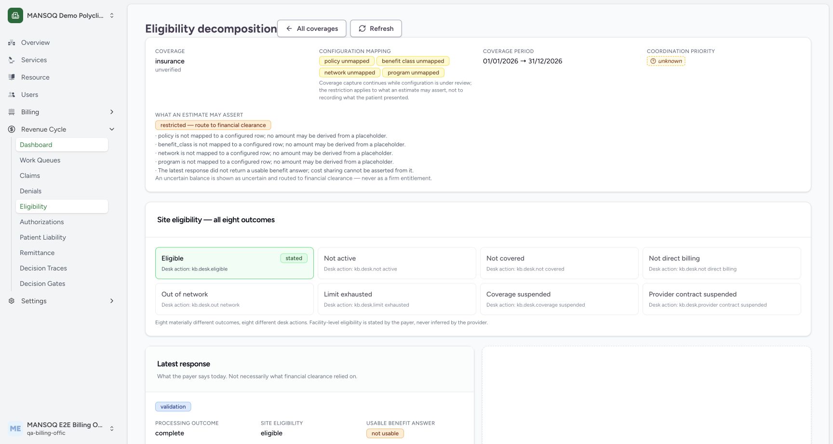The image size is (833, 444).
Task: Click the All coverages back button
Action: tap(311, 28)
